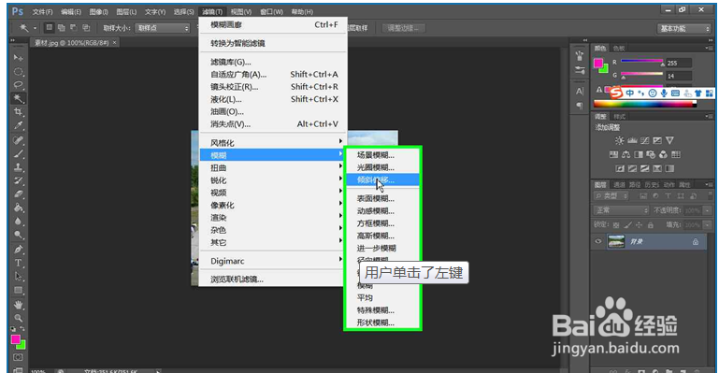Image resolution: width=719 pixels, height=373 pixels.
Task: Click the foreground color swatch in toolbox
Action: coord(16,339)
